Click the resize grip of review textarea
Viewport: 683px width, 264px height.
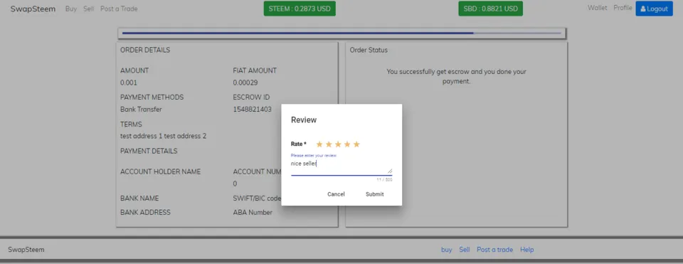(390, 171)
